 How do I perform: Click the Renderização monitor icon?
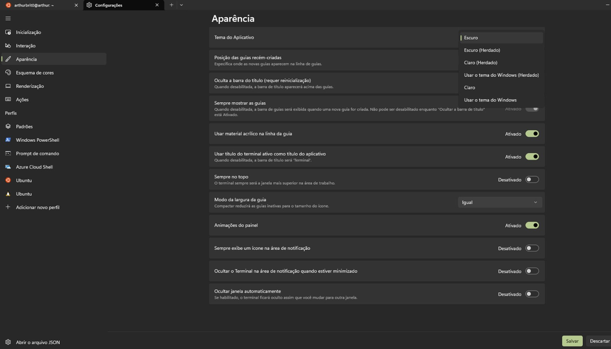coord(8,86)
